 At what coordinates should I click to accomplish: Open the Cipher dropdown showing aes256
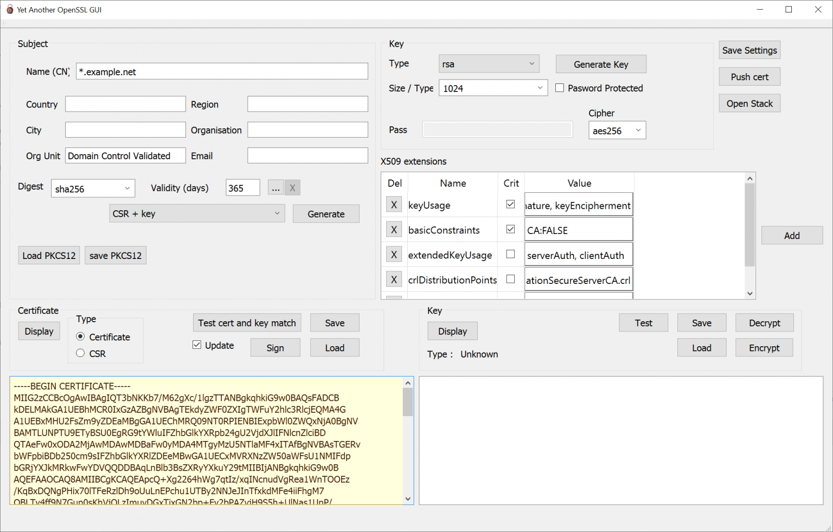coord(617,130)
